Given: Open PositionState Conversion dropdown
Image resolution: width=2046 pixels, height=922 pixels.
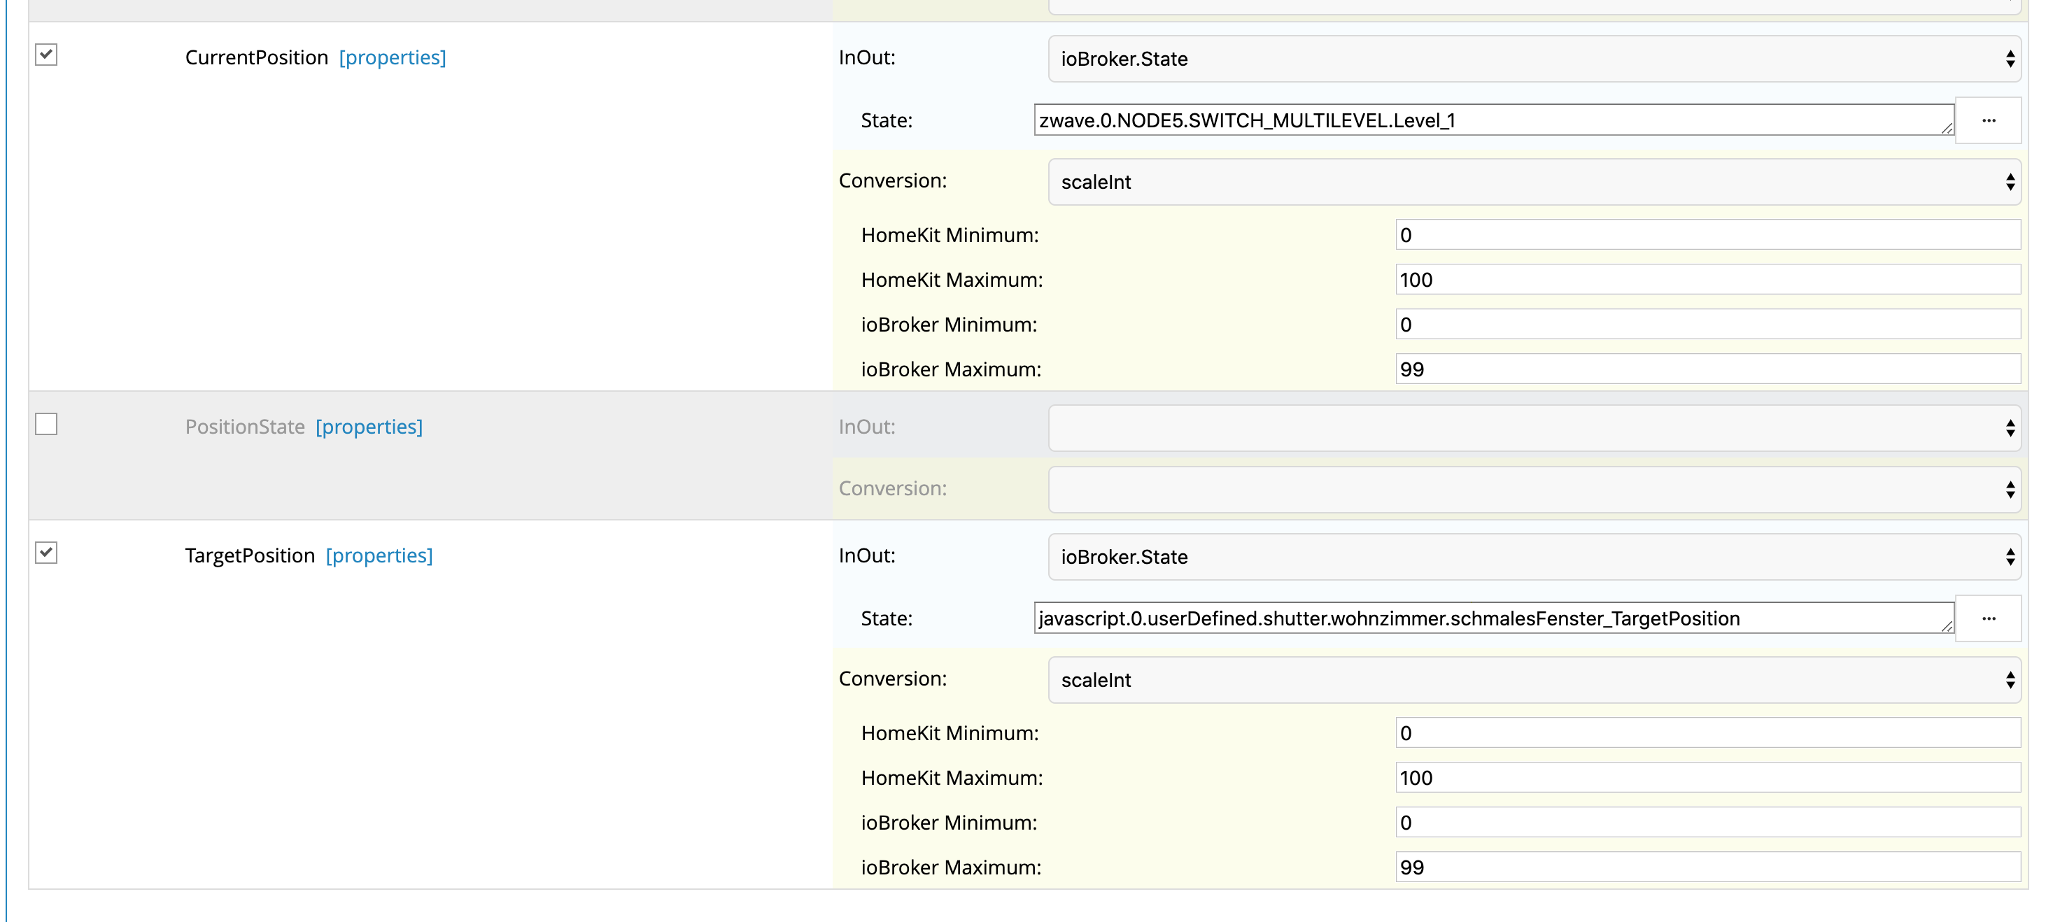Looking at the screenshot, I should point(1533,489).
